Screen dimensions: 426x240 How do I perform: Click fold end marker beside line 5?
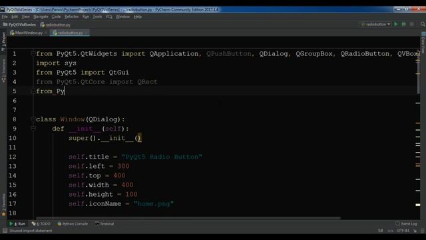pos(33,91)
